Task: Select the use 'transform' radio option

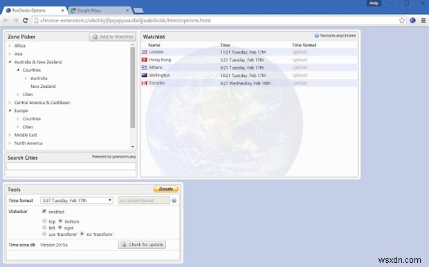Action: pos(44,234)
